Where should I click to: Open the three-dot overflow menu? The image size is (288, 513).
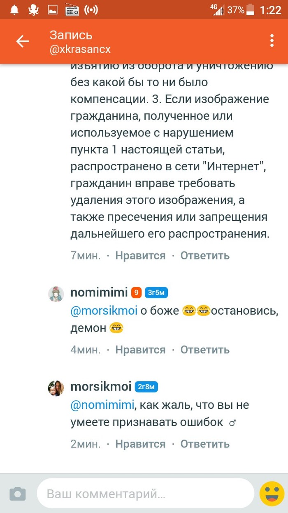(272, 41)
